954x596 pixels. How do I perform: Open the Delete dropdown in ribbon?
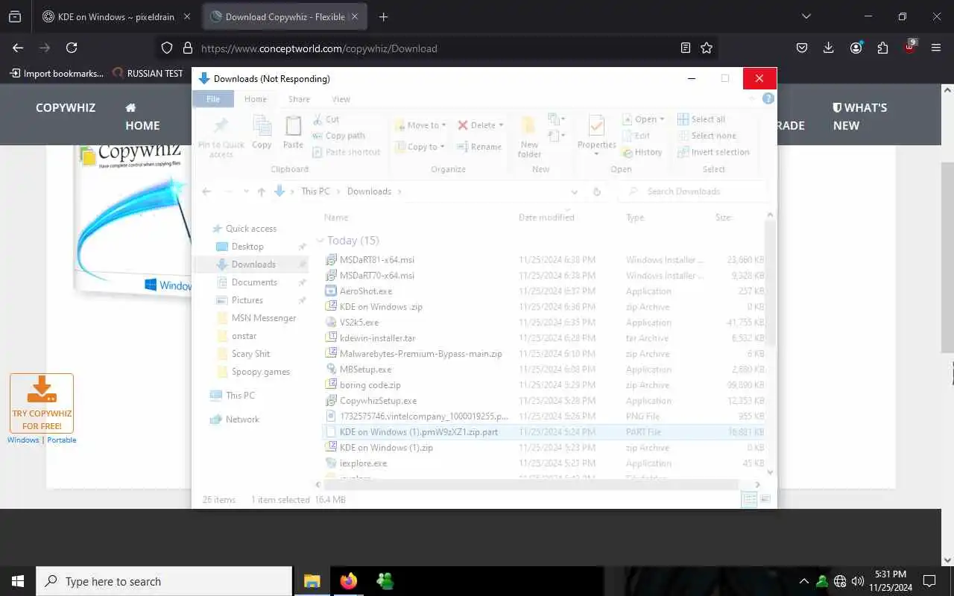pyautogui.click(x=481, y=125)
